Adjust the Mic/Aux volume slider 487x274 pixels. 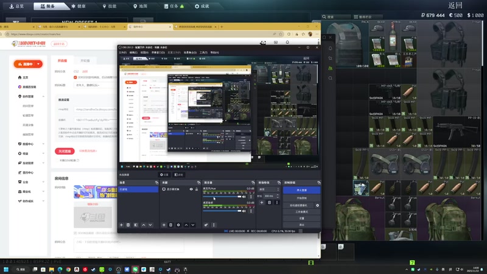(222, 197)
